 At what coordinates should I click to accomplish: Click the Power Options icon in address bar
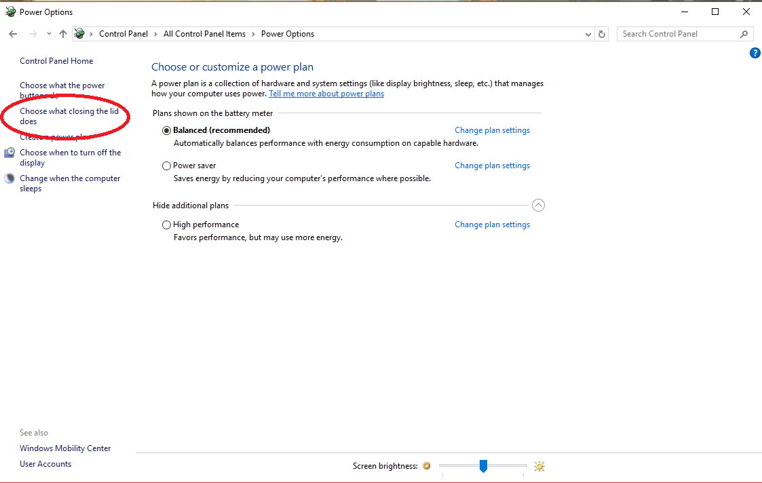point(79,33)
